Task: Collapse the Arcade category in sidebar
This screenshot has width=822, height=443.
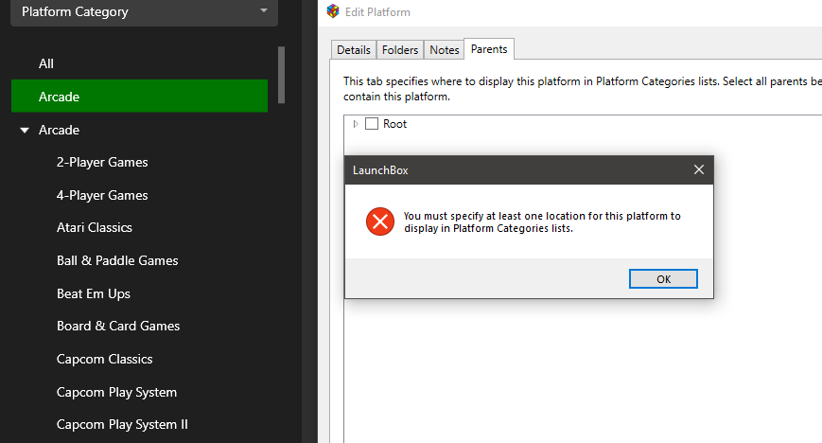Action: pos(25,130)
